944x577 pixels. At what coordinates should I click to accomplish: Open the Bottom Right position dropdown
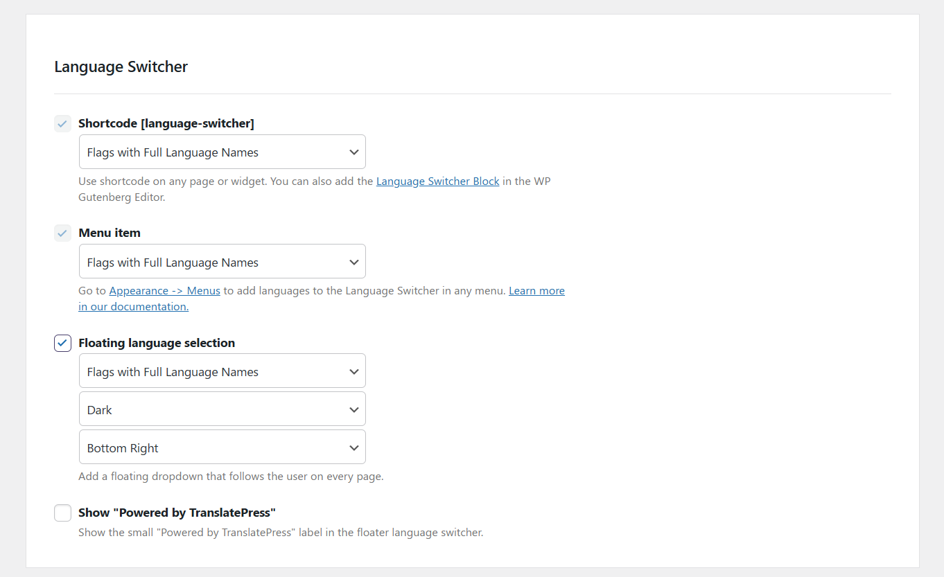coord(222,447)
